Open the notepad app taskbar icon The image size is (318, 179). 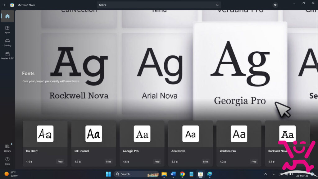pyautogui.click(x=191, y=174)
